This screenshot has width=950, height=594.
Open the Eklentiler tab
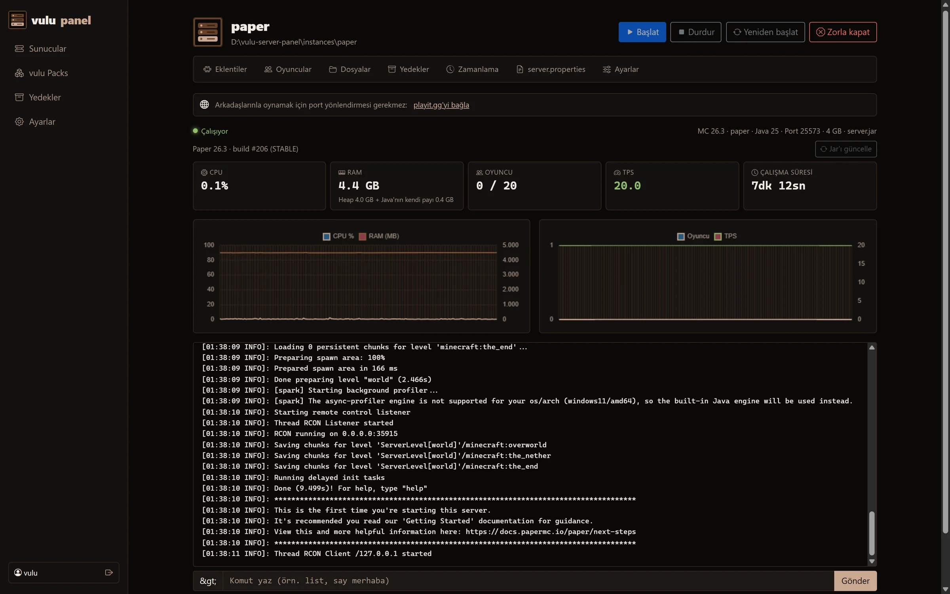[x=225, y=69]
